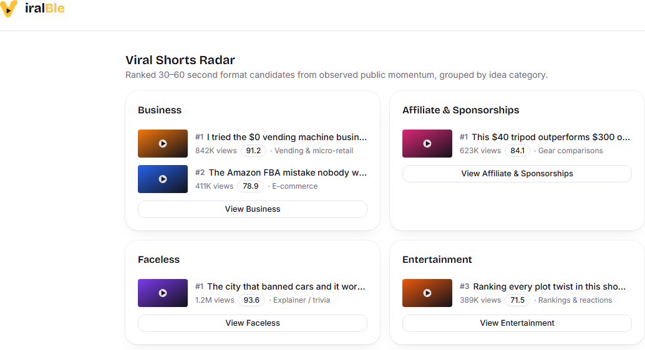Screen dimensions: 645x350
Task: Click View Affiliate & Sponsorships button
Action: pyautogui.click(x=517, y=174)
